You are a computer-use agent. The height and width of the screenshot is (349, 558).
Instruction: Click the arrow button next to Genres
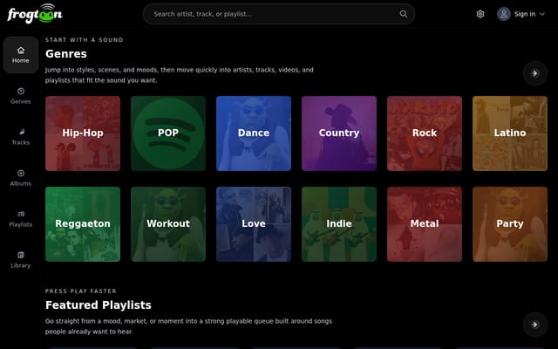[534, 73]
